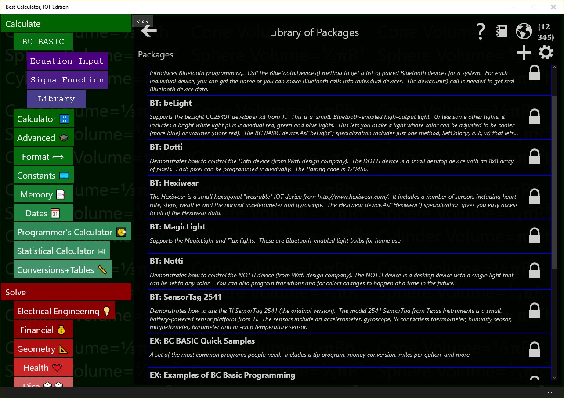This screenshot has width=564, height=398.
Task: Select the BT: Notti package
Action: (x=349, y=271)
